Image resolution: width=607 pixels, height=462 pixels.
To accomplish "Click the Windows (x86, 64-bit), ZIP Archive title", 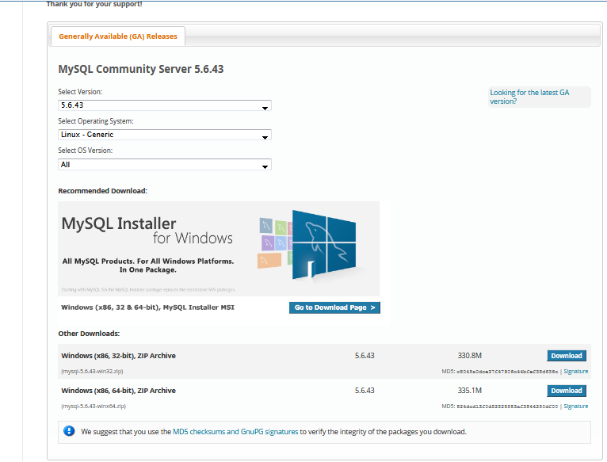I will 118,391.
